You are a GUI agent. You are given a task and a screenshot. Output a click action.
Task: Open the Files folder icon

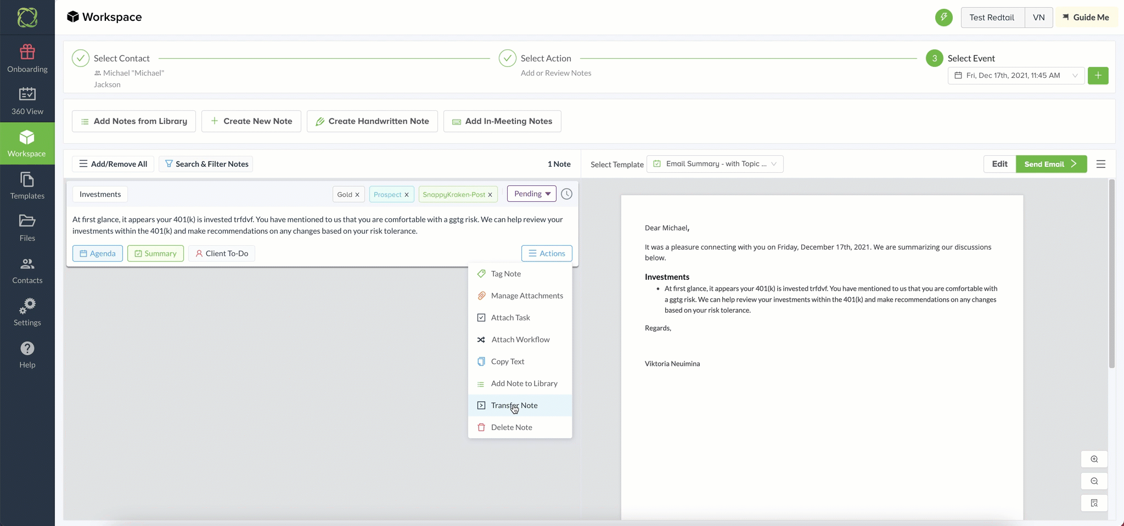[x=27, y=221]
